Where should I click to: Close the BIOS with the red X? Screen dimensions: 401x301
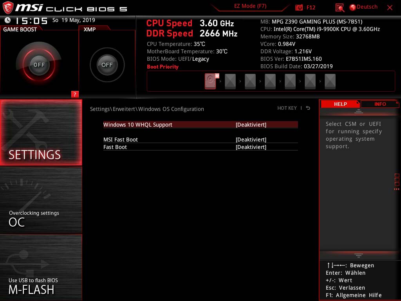tap(390, 7)
